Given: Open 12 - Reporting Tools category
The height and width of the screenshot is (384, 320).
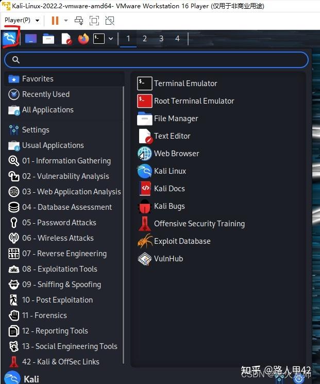Looking at the screenshot, I should [64, 331].
